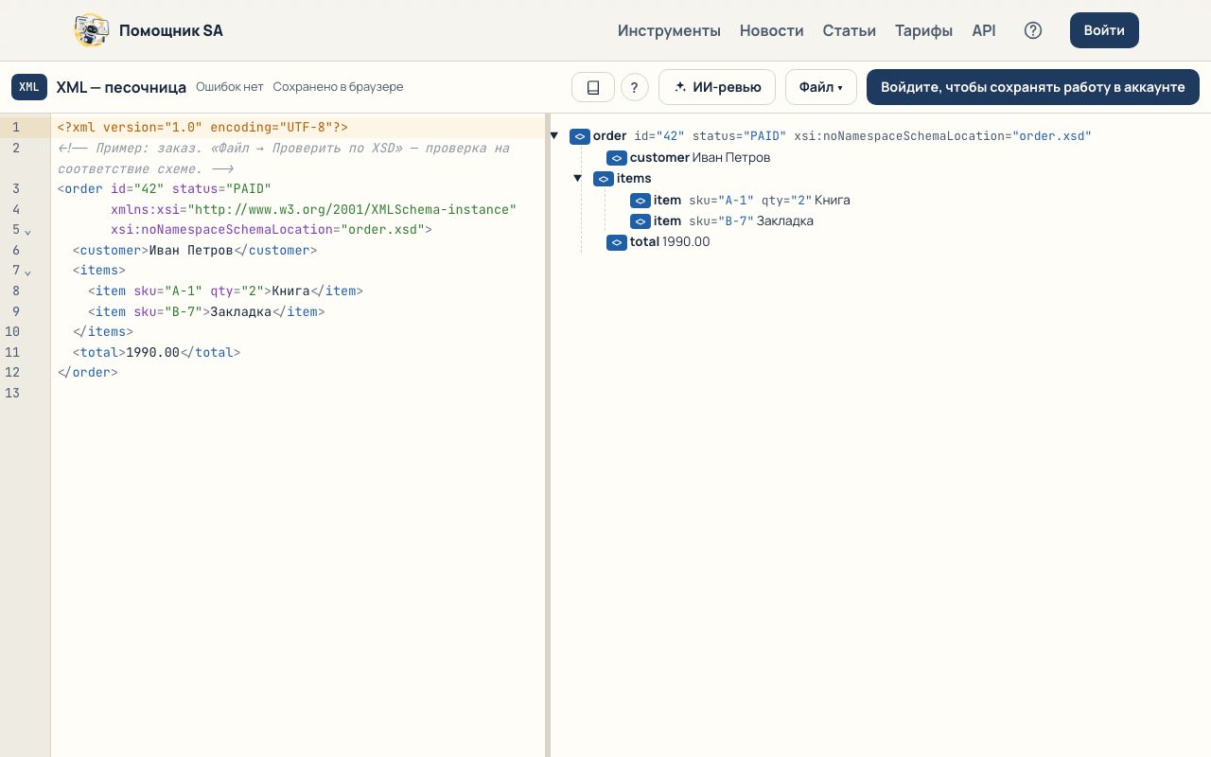Click the XML — песочница title
1211x757 pixels.
point(121,87)
